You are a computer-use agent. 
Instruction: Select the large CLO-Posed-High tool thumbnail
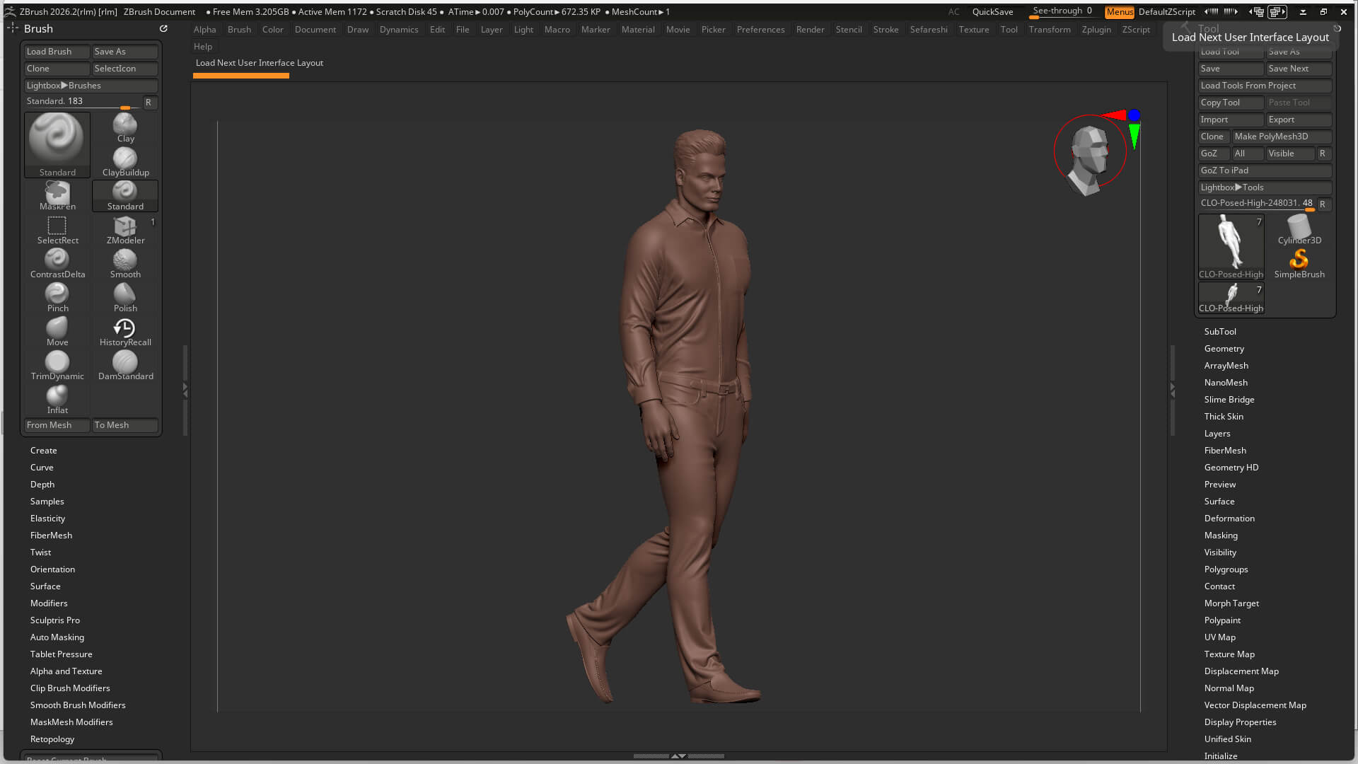(1231, 247)
